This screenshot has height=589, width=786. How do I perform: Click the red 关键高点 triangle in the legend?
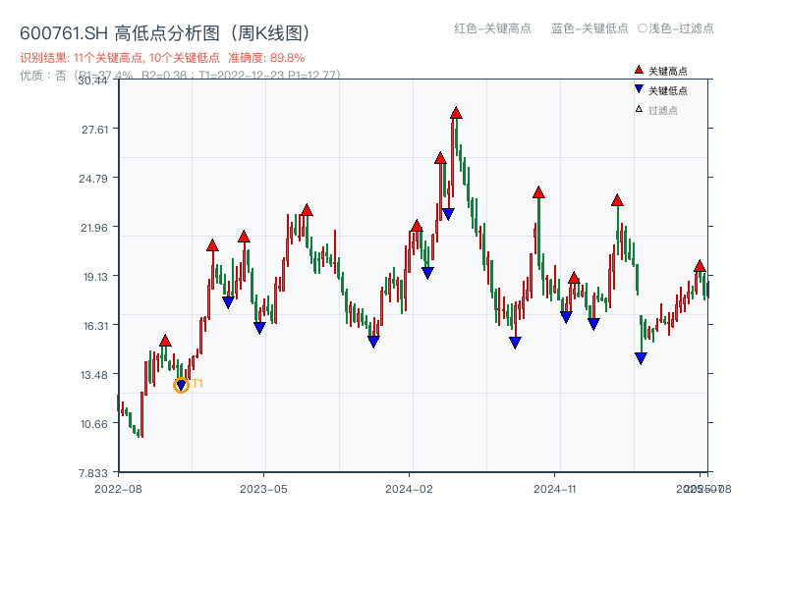point(637,69)
